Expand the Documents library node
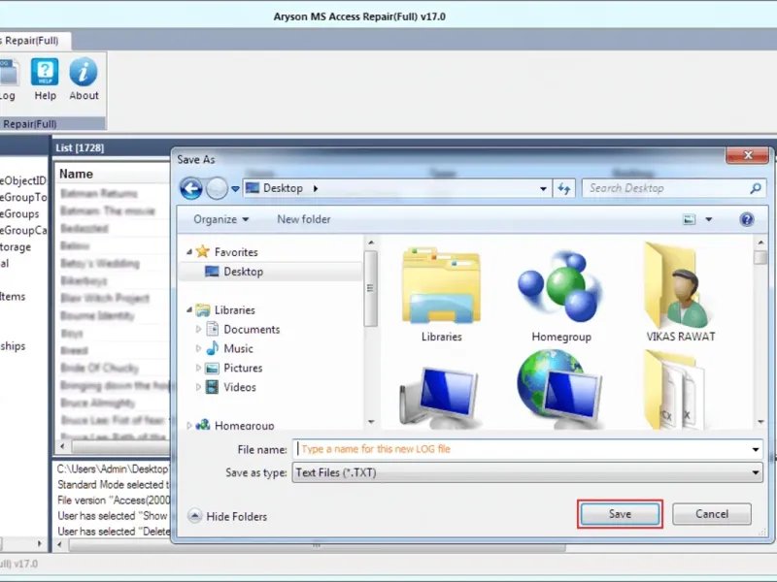 198,329
